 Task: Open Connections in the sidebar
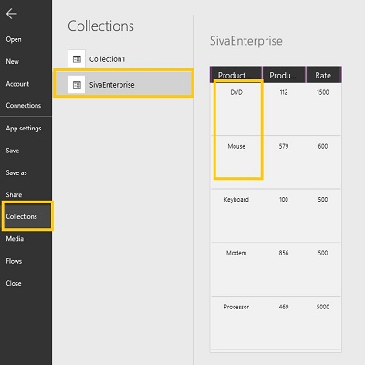[x=24, y=105]
